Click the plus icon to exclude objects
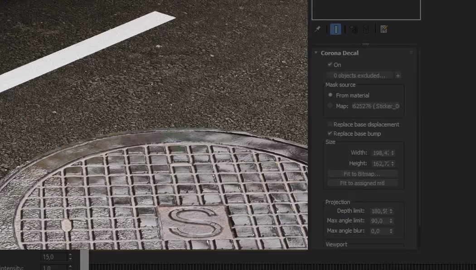 point(398,75)
